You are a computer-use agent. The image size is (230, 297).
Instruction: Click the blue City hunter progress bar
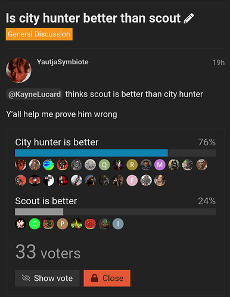pos(91,153)
